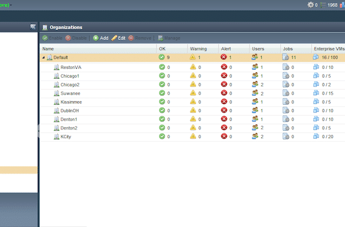
Task: Select the Chicago2 organization row
Action: 192,85
